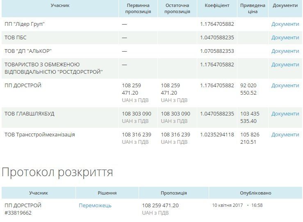Click publication time 16:58

[257, 205]
